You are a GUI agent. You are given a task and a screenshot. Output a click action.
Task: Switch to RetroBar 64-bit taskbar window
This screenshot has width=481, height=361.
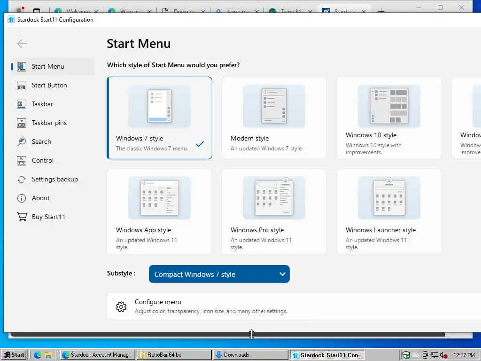click(174, 355)
